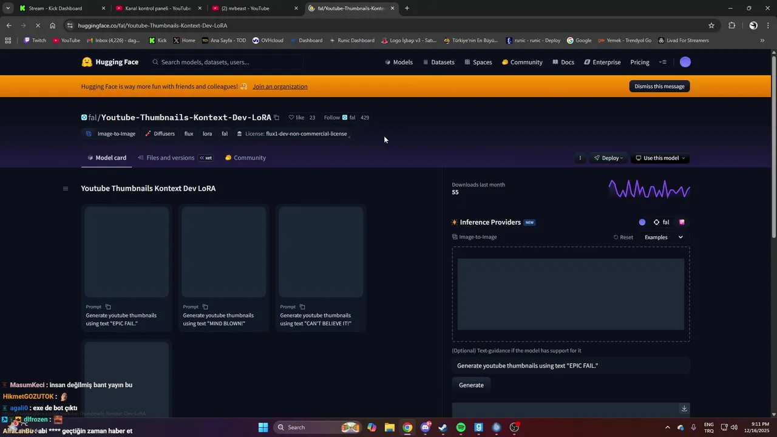Like the model with the heart button

[x=296, y=118]
